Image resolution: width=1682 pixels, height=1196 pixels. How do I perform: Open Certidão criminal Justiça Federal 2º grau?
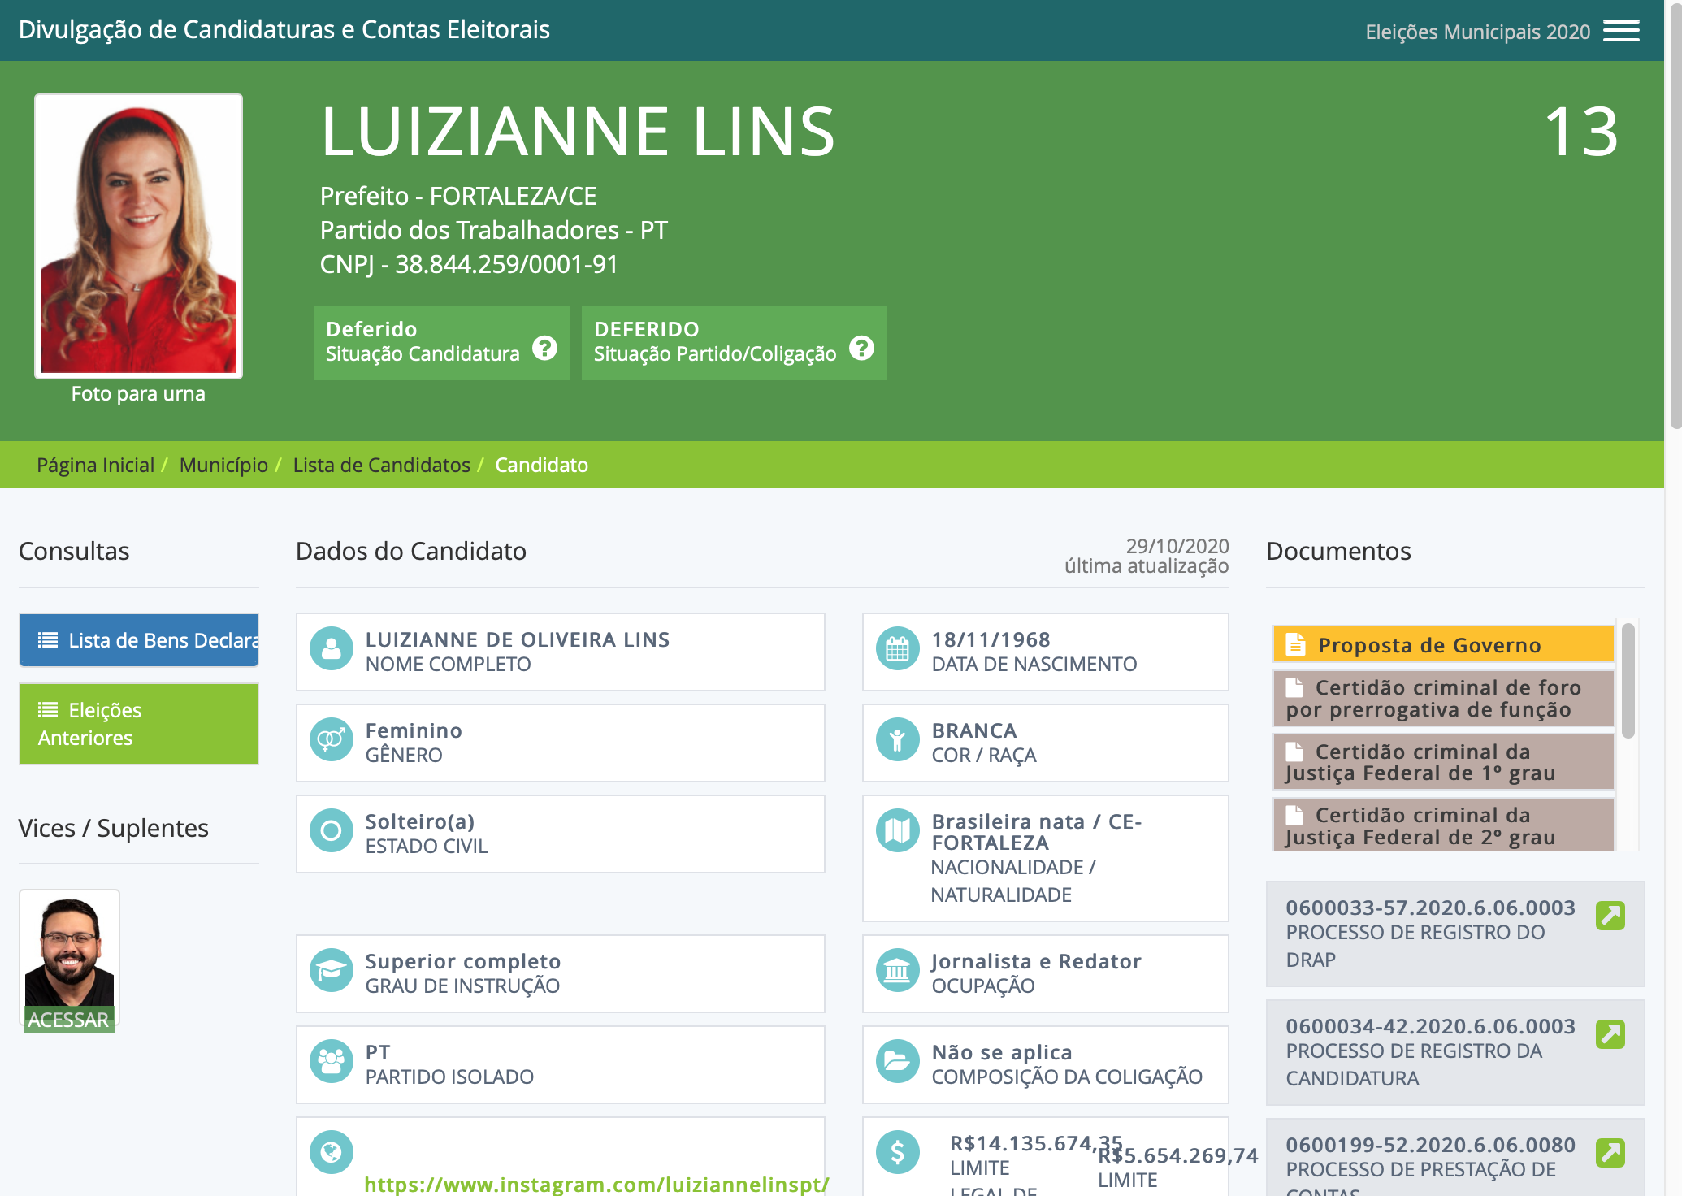point(1443,825)
